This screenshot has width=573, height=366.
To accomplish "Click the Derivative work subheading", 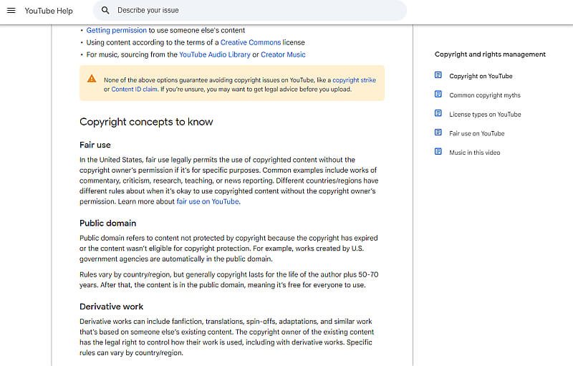I will pos(112,307).
